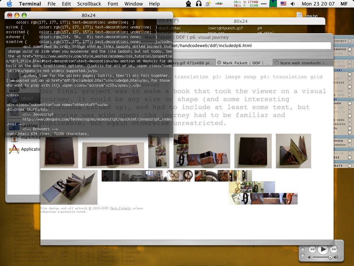
Task: Click the chat bubble beside NE273
Action: (350, 166)
